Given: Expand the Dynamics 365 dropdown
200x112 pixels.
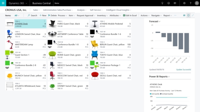Looking at the screenshot, I should 18,3.
